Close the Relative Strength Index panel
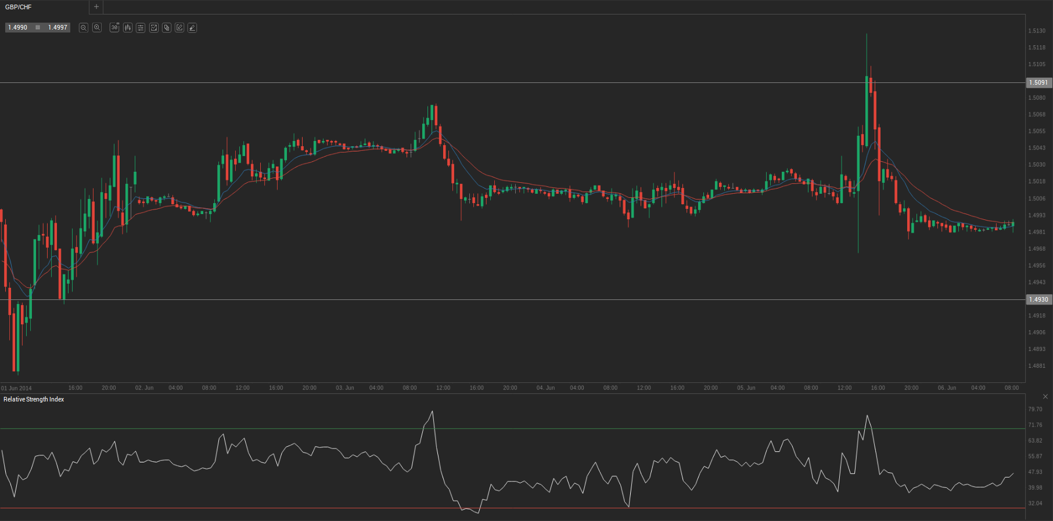The image size is (1053, 521). (x=1045, y=397)
